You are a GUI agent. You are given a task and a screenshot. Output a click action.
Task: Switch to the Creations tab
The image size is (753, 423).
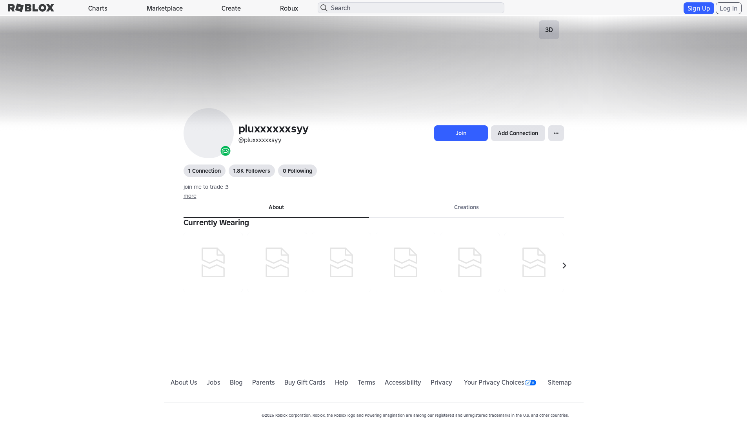pyautogui.click(x=466, y=208)
